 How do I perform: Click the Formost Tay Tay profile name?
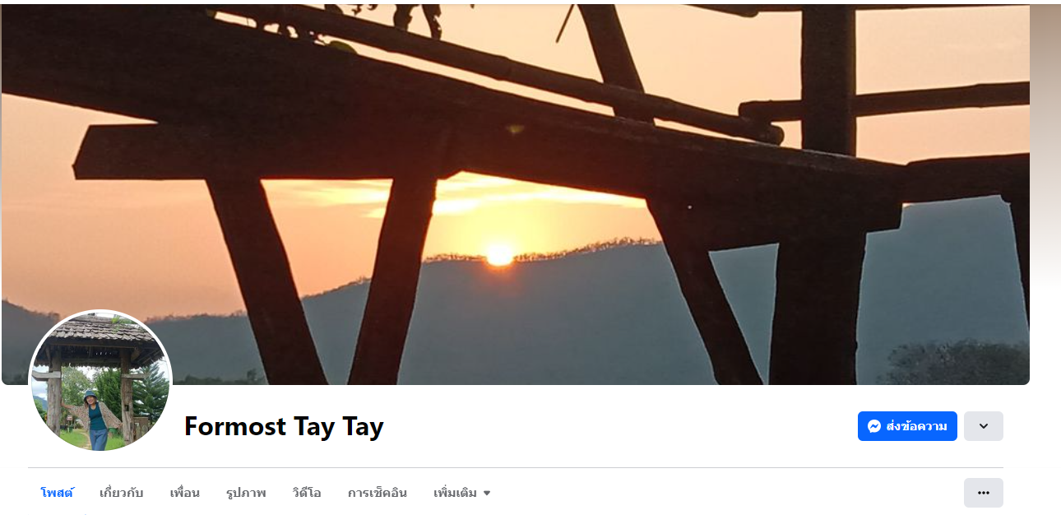click(x=284, y=426)
